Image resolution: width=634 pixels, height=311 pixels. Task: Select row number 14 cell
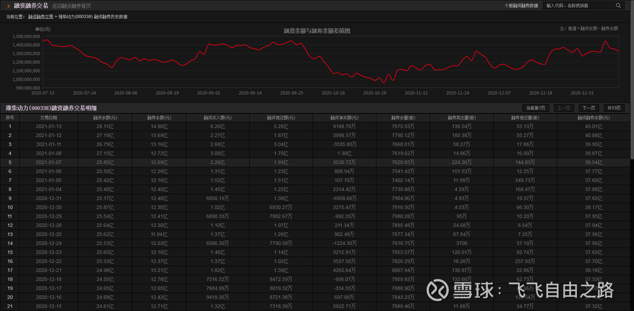click(10, 244)
